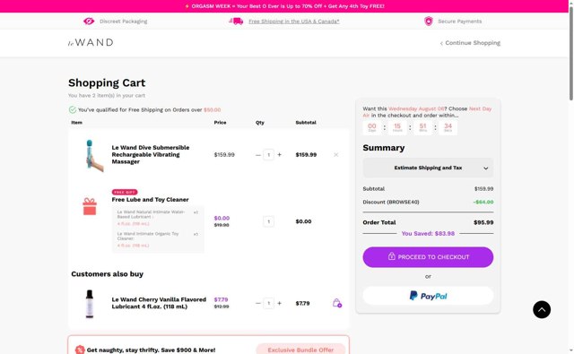
Task: Click the free gift box icon
Action: (x=90, y=206)
